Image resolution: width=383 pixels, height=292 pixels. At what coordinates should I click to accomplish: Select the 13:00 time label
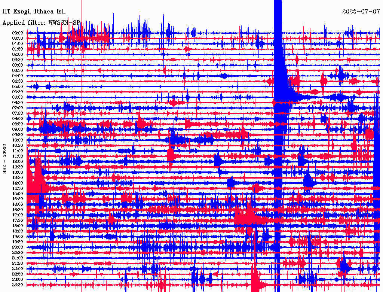(x=18, y=173)
